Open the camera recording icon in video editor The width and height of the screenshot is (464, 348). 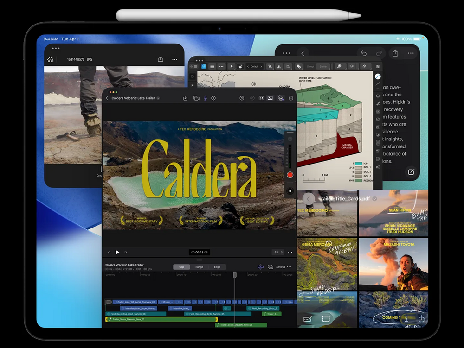pyautogui.click(x=196, y=98)
